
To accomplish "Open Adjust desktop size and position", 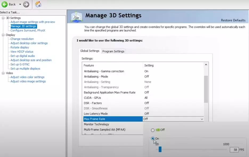I will tap(31, 60).
